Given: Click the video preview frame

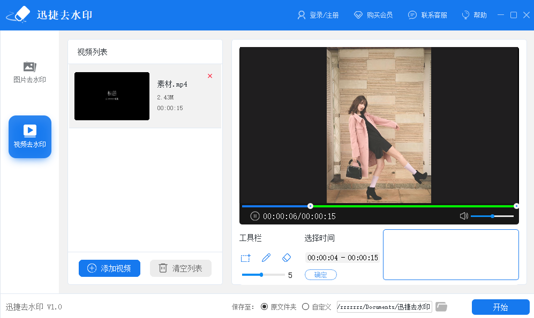Looking at the screenshot, I should pos(379,125).
